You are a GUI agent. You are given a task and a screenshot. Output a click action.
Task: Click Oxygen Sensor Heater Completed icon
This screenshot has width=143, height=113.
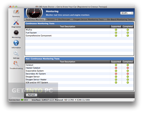128,79
